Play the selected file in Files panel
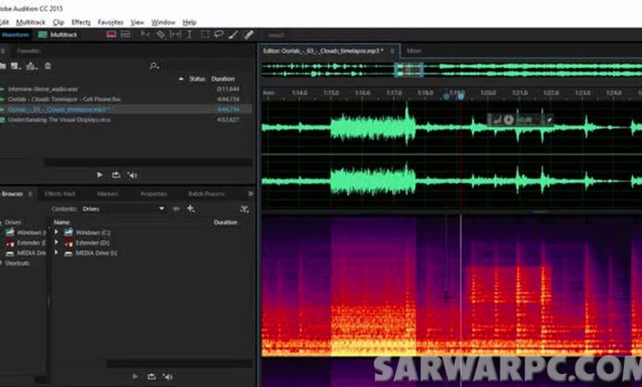Screen dimensions: 642x387 point(100,175)
